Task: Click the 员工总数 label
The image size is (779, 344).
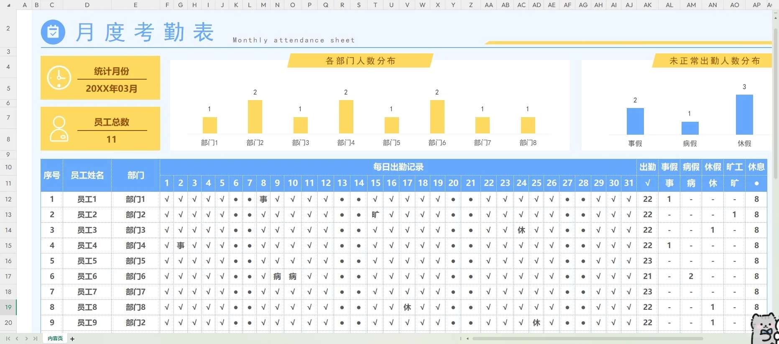Action: [x=112, y=122]
